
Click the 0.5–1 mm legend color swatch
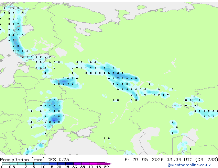click(x=14, y=164)
